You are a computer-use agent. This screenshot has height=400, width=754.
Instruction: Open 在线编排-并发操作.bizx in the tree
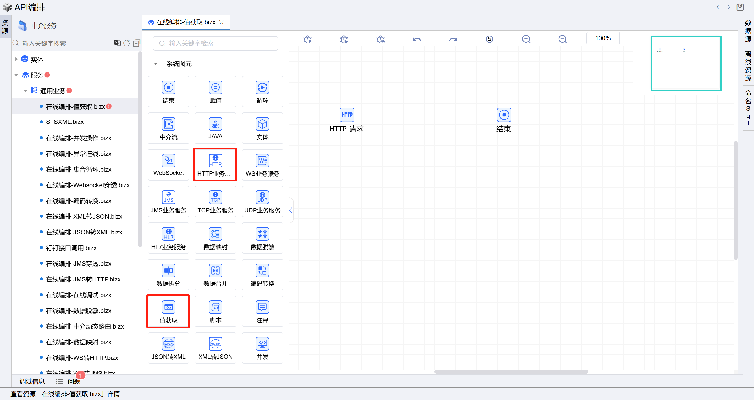[x=79, y=138]
